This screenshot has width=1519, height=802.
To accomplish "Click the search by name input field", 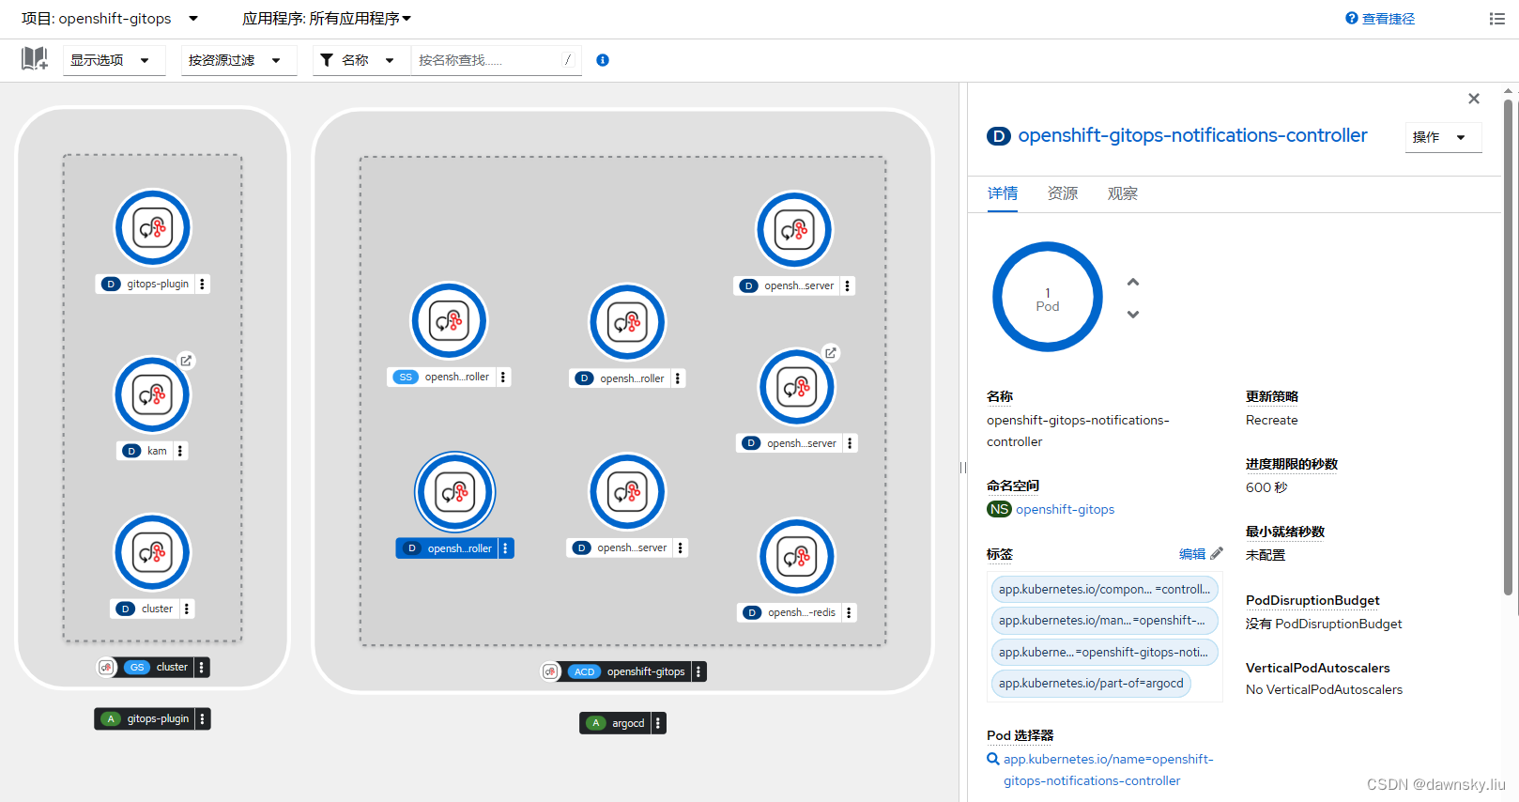I will (x=495, y=60).
